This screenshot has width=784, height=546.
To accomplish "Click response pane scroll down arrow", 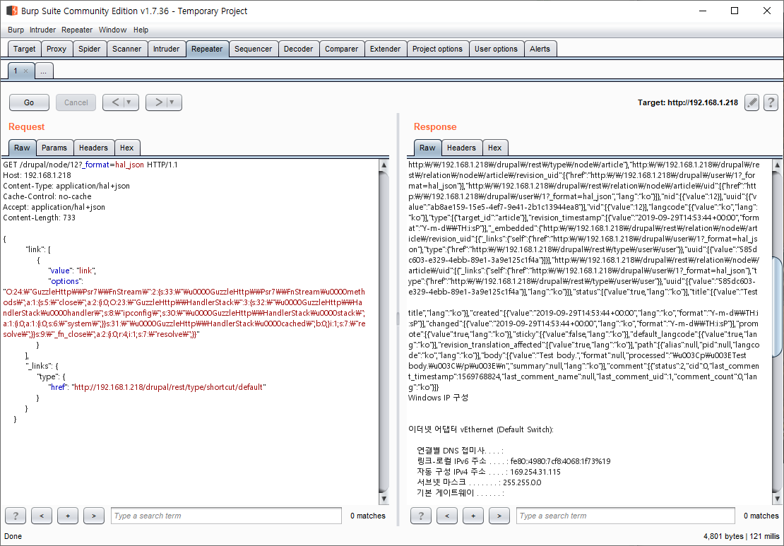I will point(777,499).
